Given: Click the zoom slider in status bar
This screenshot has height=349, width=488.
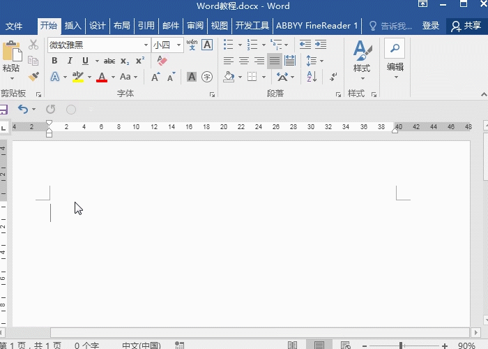Looking at the screenshot, I should coord(400,346).
